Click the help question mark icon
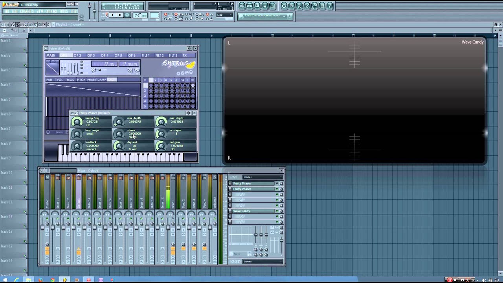The width and height of the screenshot is (503, 283). click(x=330, y=6)
